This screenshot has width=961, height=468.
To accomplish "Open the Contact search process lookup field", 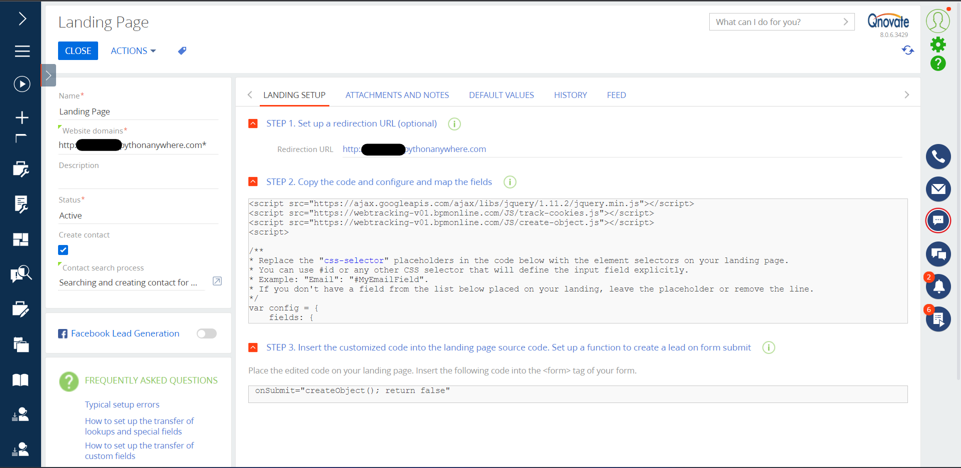I will click(131, 282).
